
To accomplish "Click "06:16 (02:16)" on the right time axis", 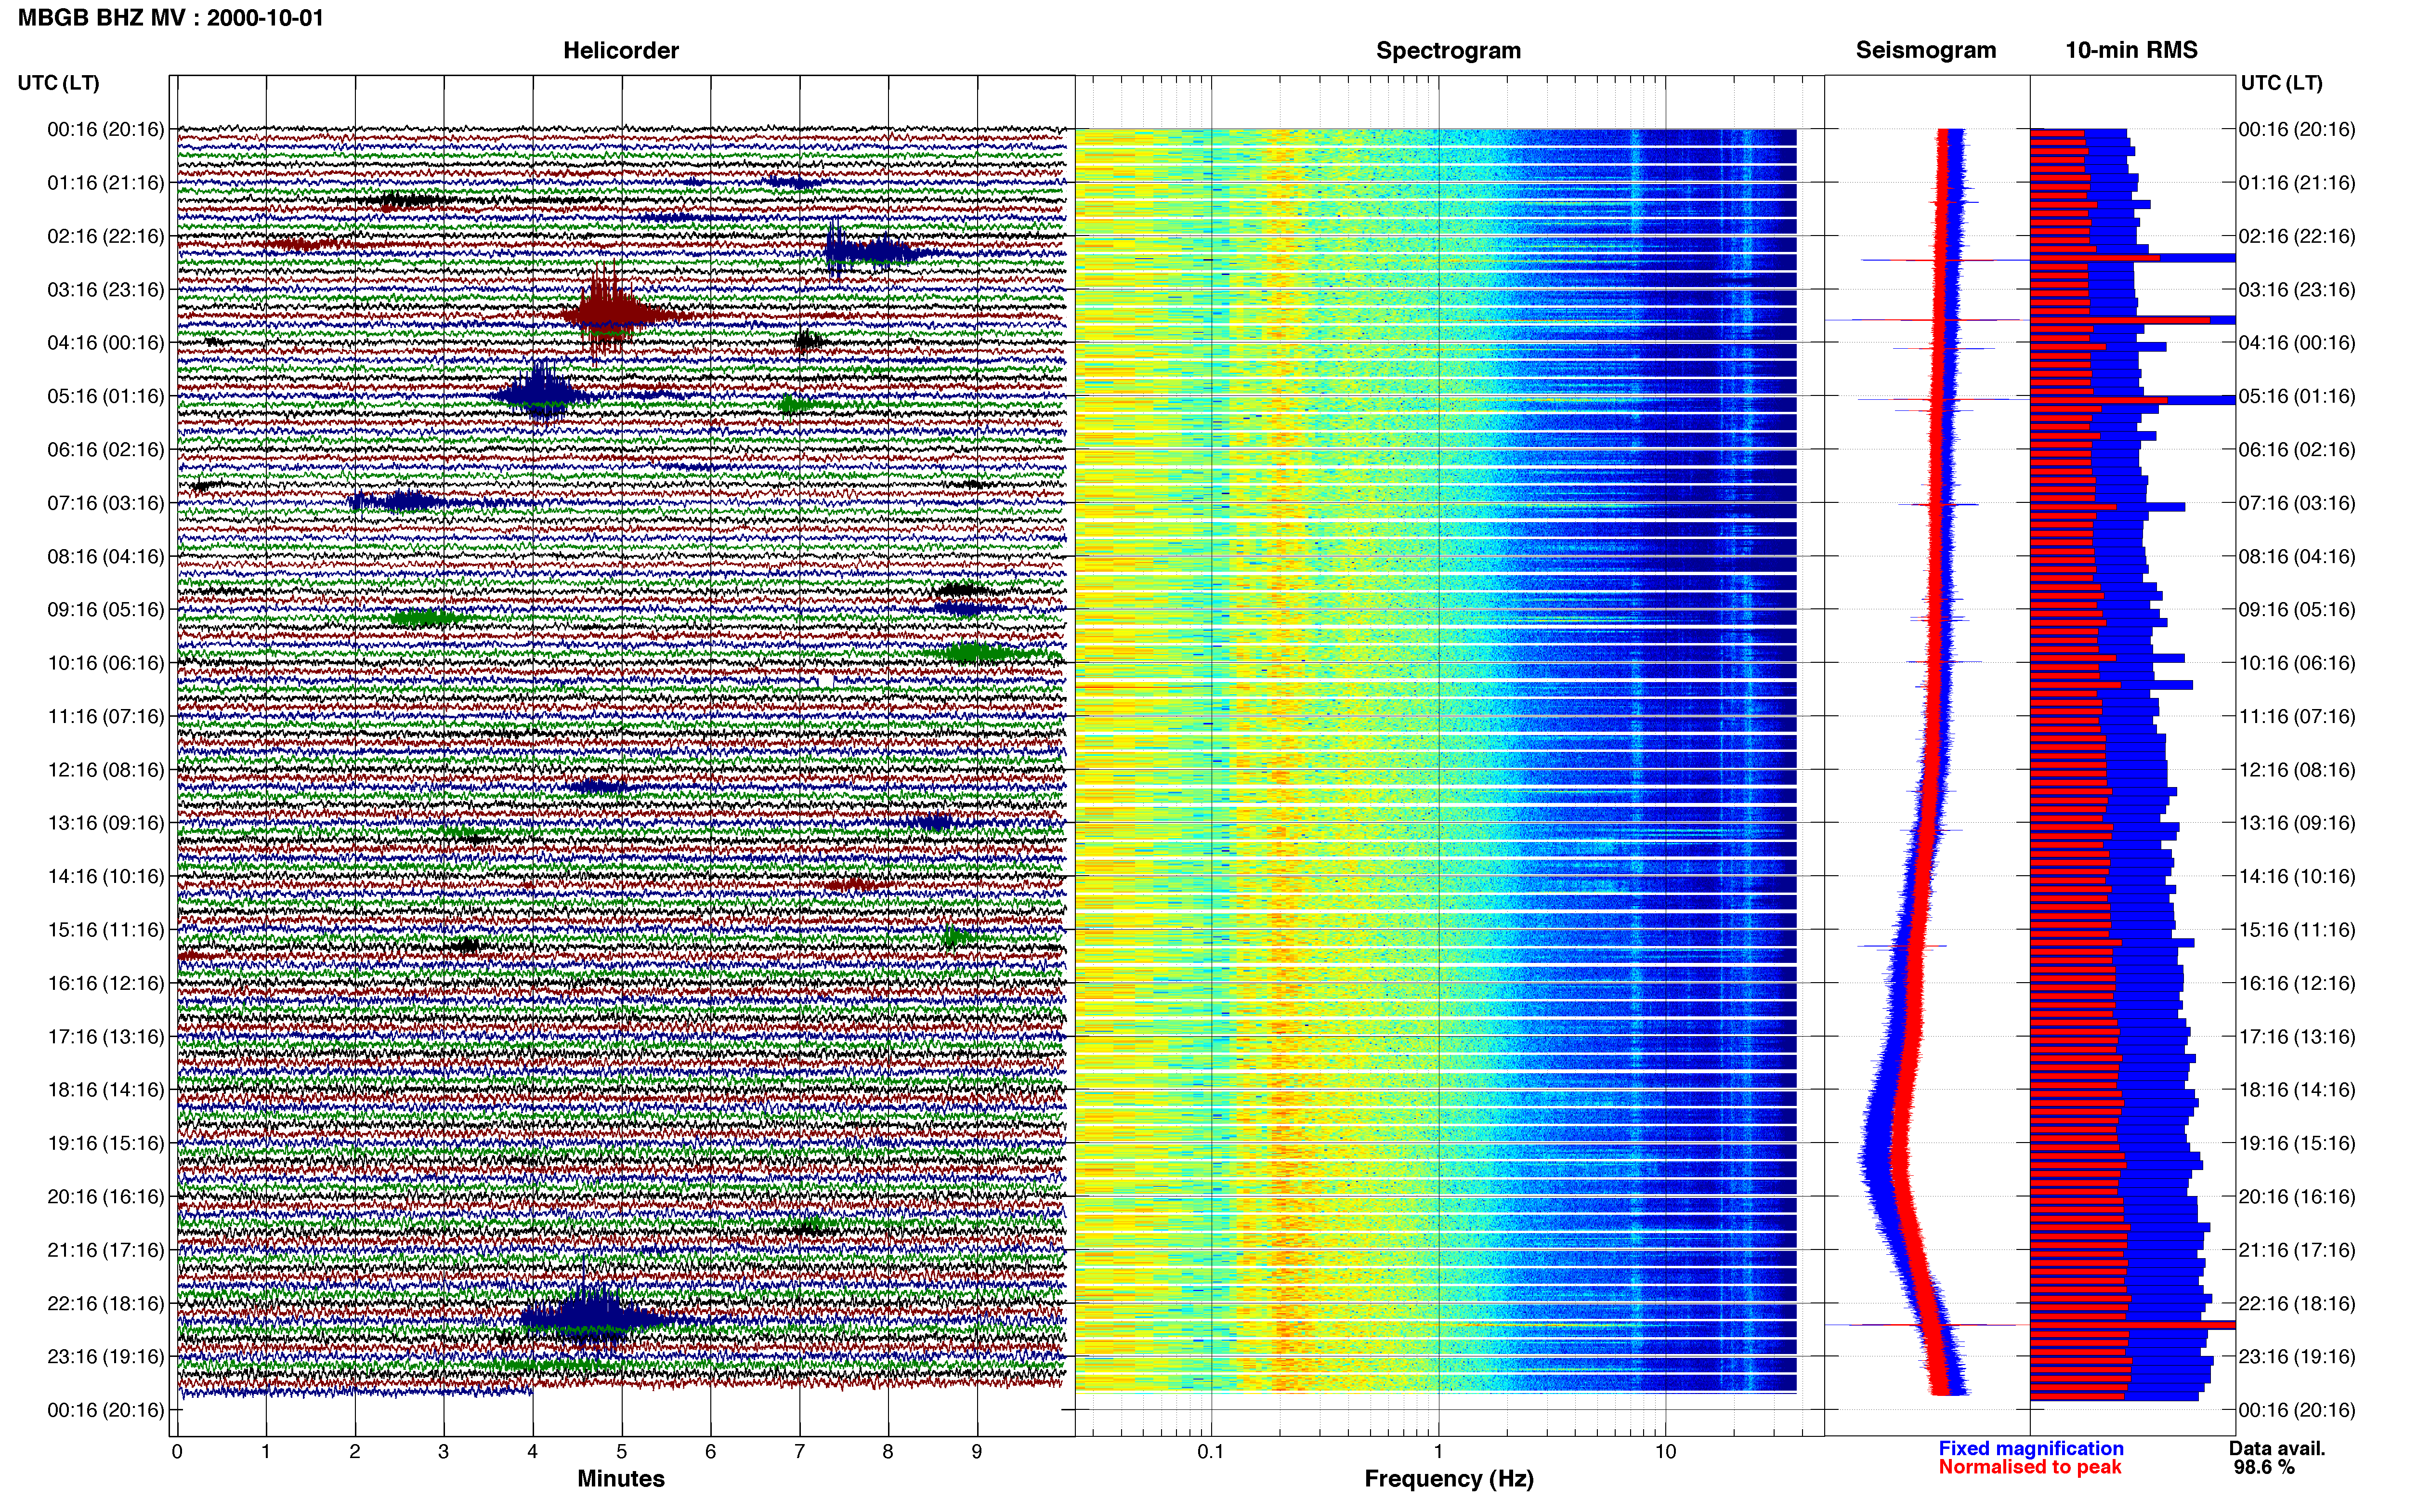I will (x=2297, y=450).
